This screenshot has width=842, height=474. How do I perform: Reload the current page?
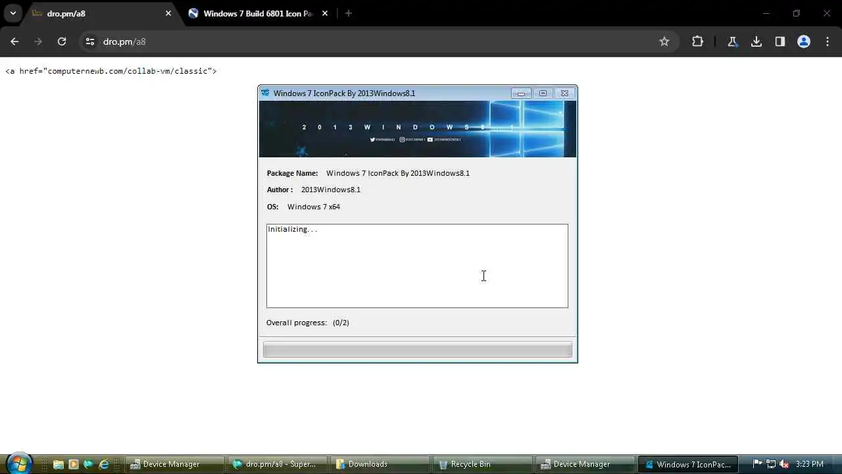click(x=62, y=41)
